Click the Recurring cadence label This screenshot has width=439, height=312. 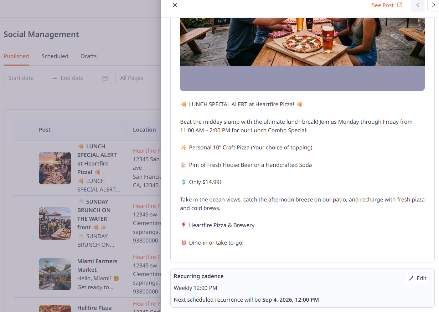coord(198,276)
